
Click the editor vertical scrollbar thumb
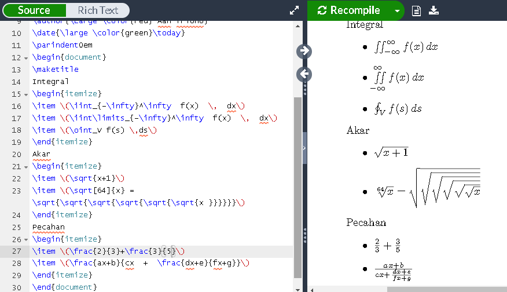(x=297, y=188)
